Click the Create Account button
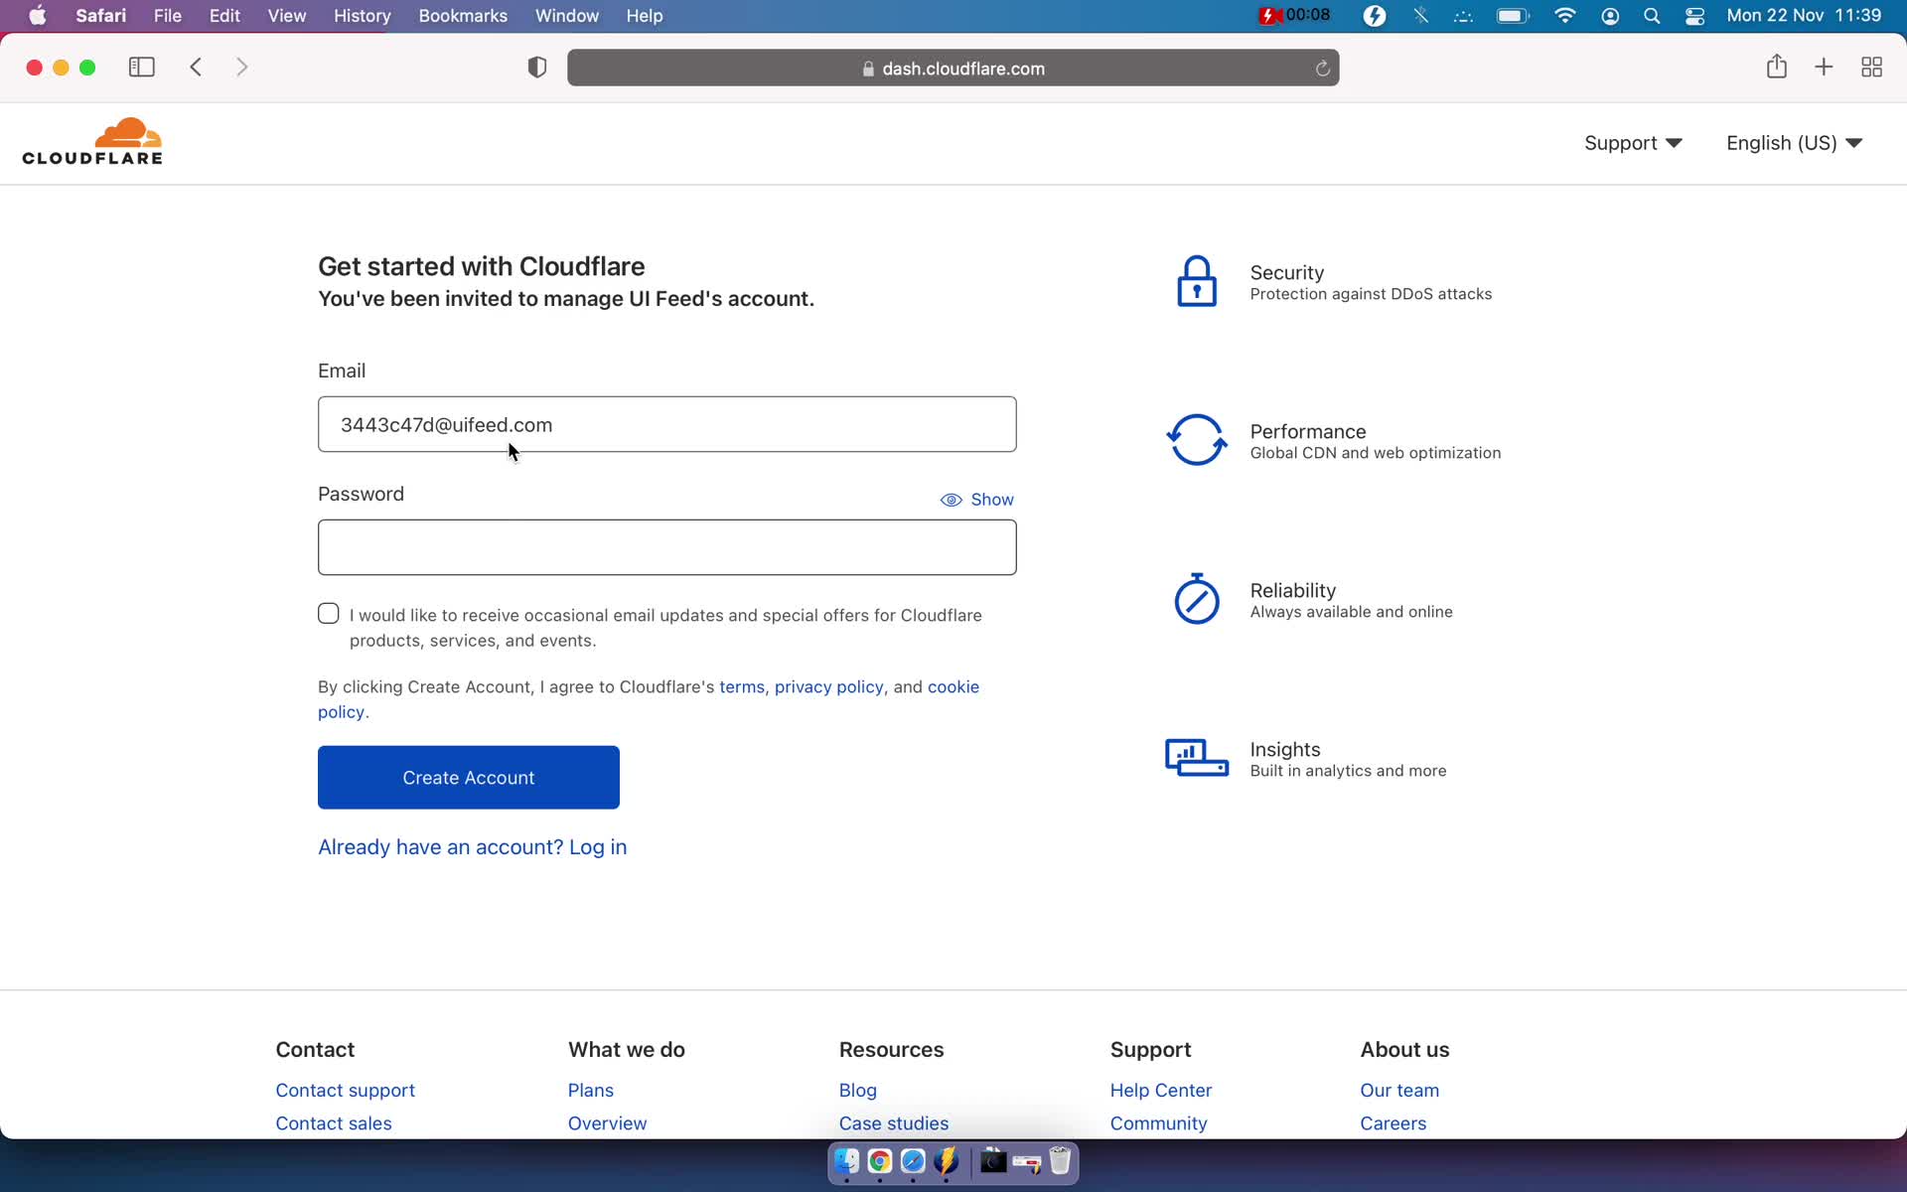1907x1192 pixels. tap(469, 778)
